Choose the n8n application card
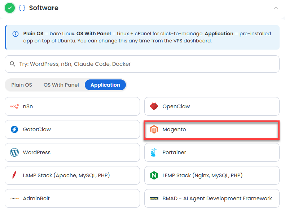The image size is (285, 211). coord(73,106)
